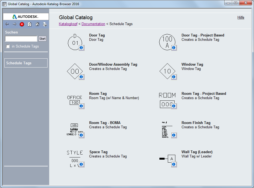The height and width of the screenshot is (188, 254).
Task: Select Schedule Tags in the sidebar
Action: [x=26, y=63]
